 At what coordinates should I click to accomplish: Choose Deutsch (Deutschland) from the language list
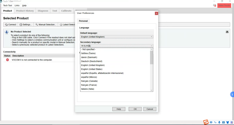coord(92,61)
